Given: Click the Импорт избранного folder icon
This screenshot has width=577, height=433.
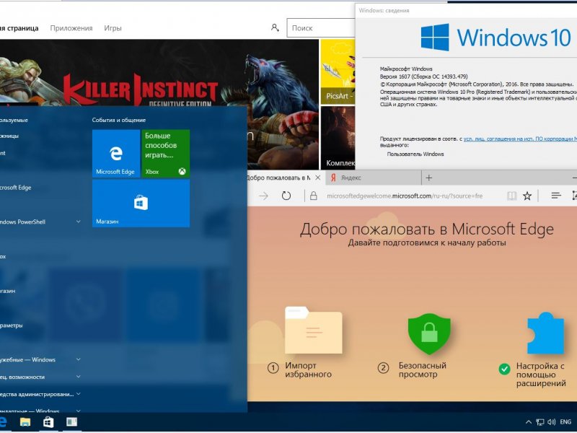Looking at the screenshot, I should [314, 331].
